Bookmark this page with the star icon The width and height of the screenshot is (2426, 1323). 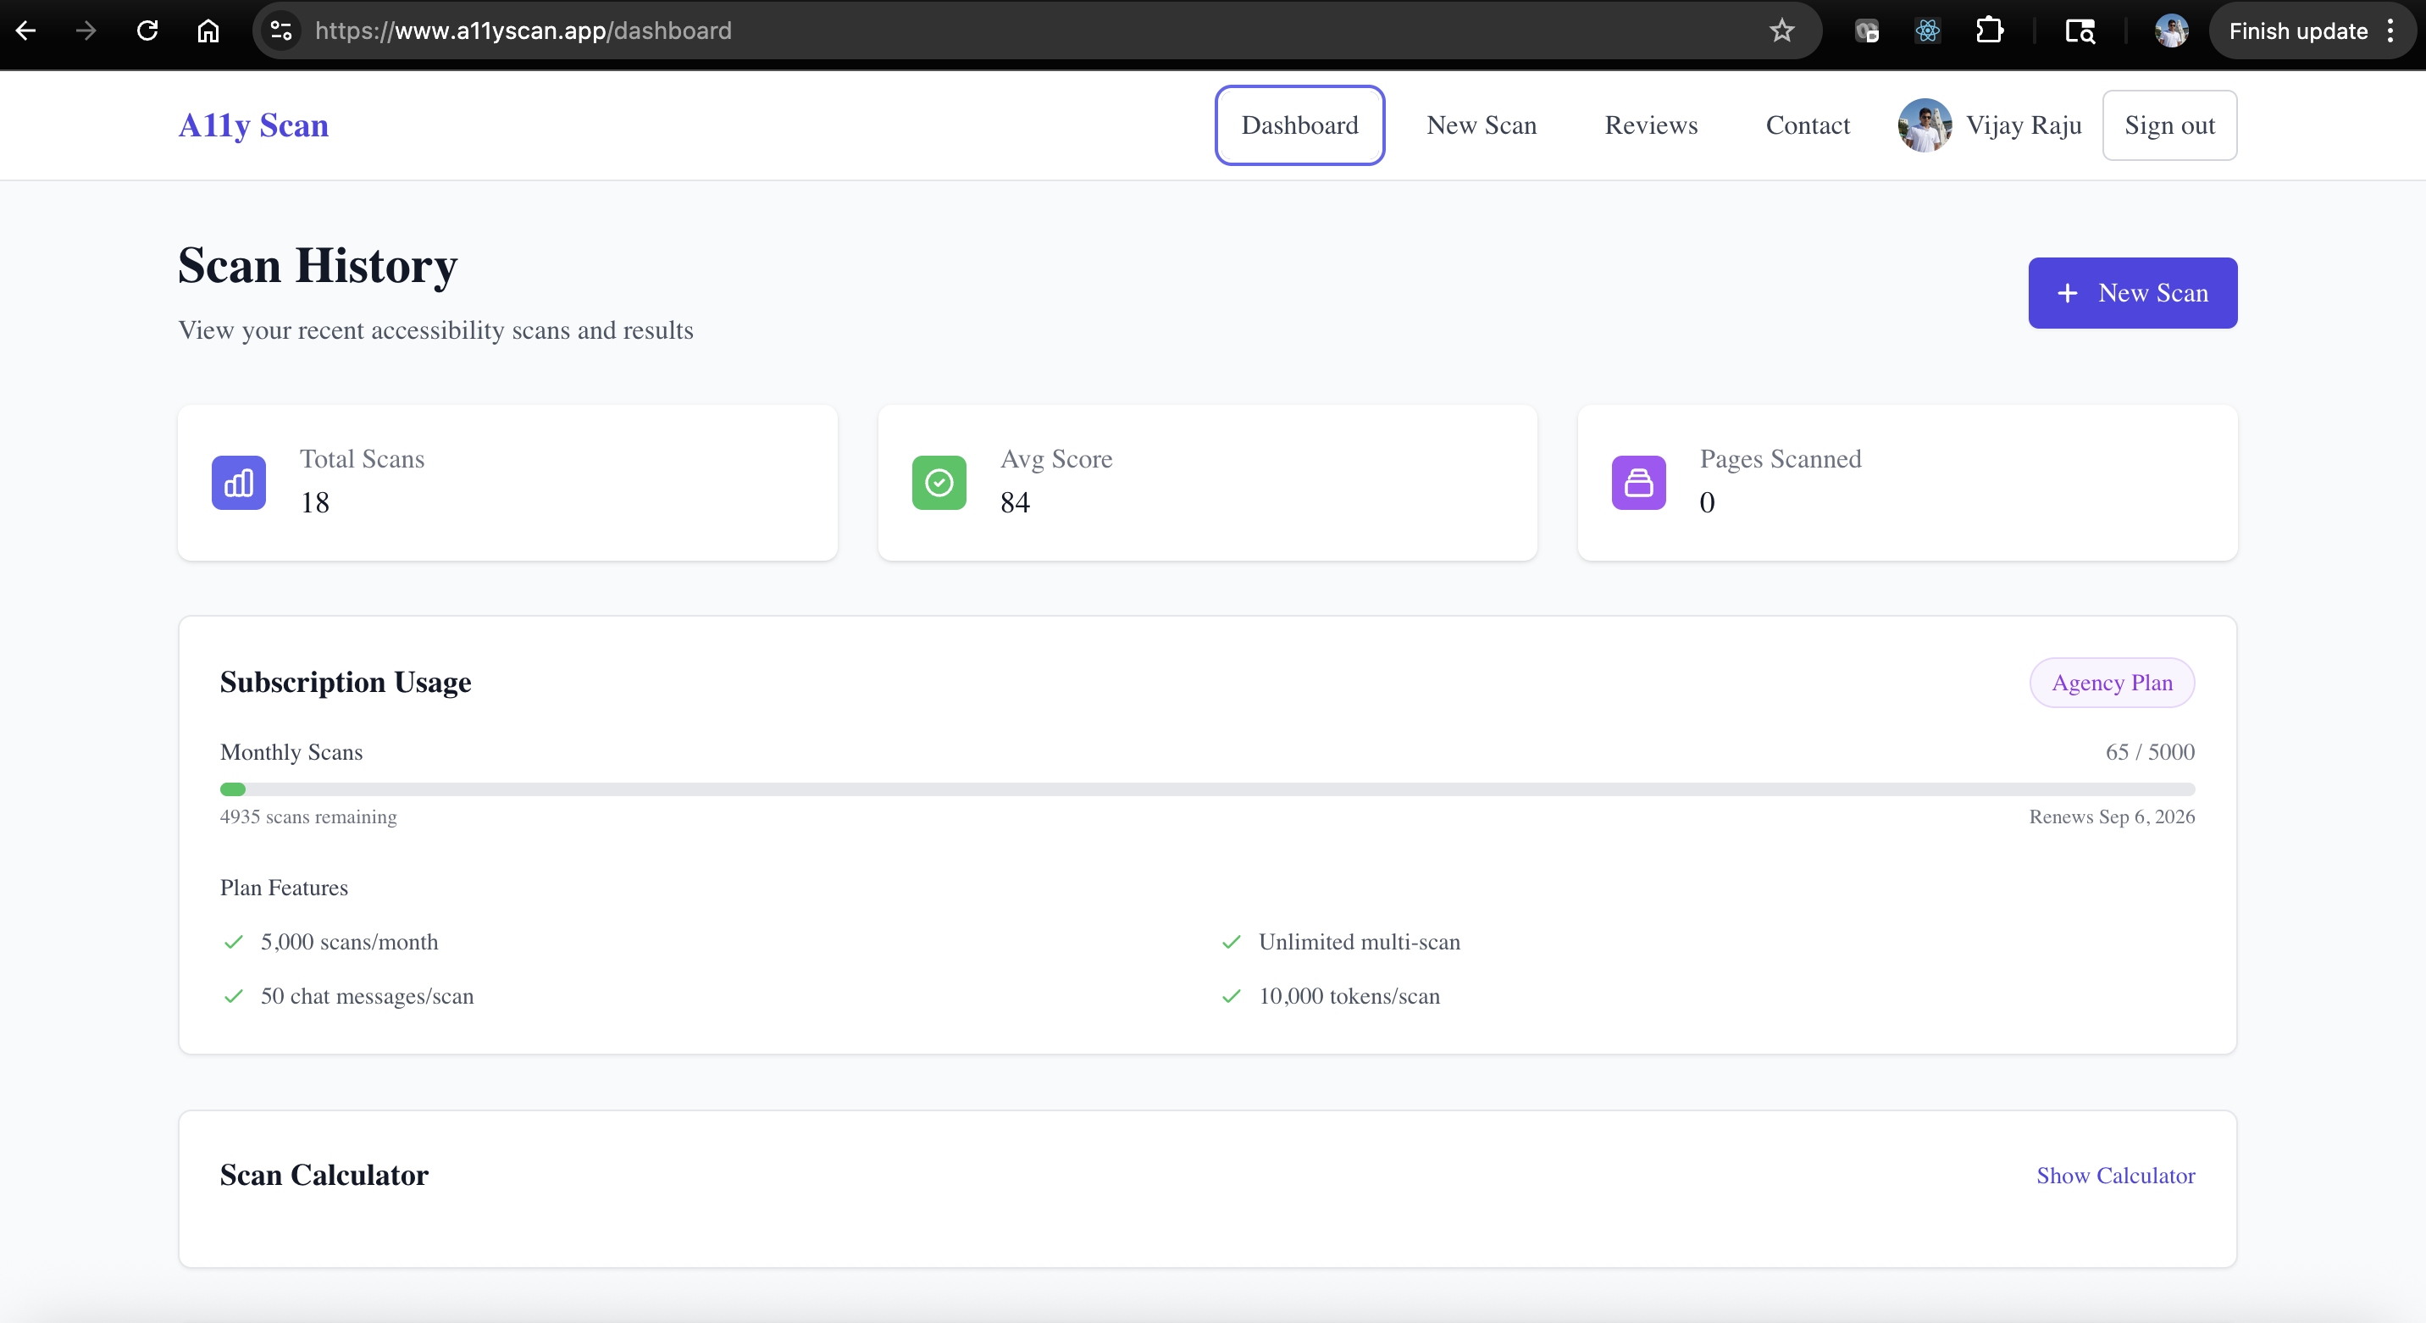point(1781,31)
